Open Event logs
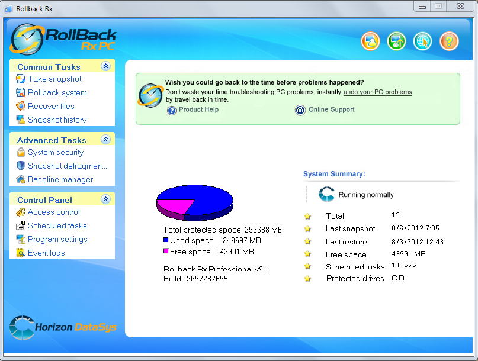Image resolution: width=478 pixels, height=361 pixels. click(46, 253)
